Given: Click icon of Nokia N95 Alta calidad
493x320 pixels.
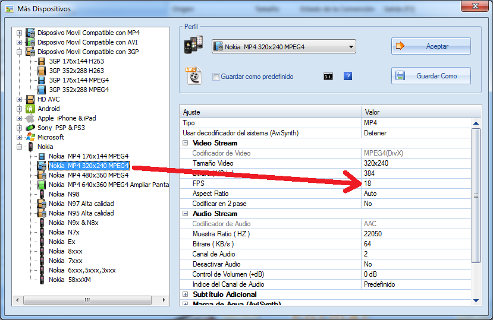Looking at the screenshot, I should pos(42,213).
